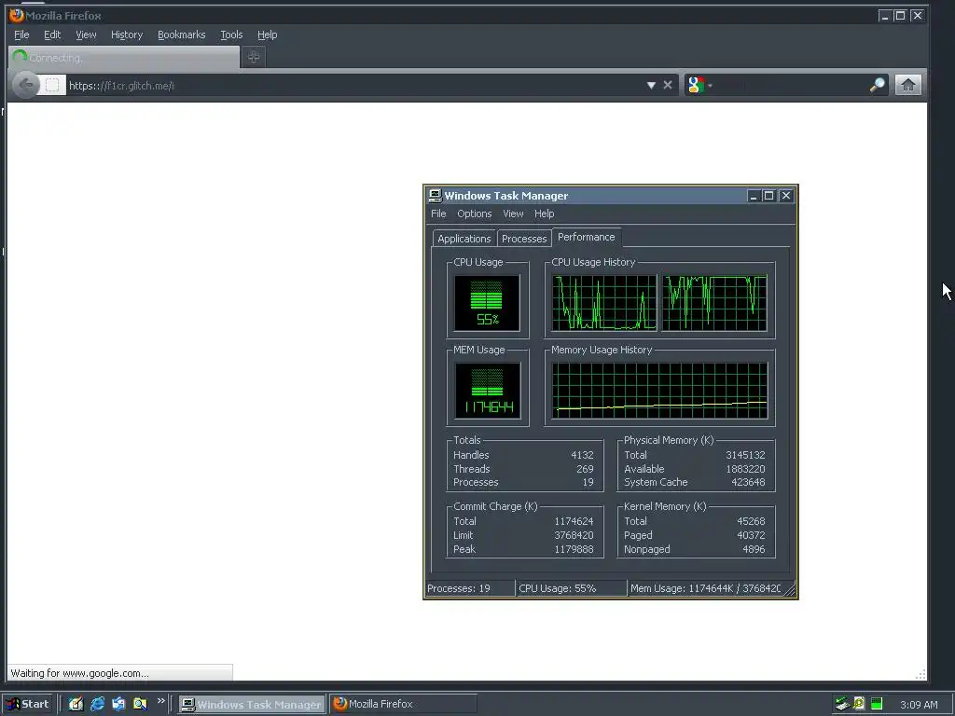The height and width of the screenshot is (716, 955).
Task: Click Kernel Memory Nonpaged value 4896
Action: coord(754,549)
